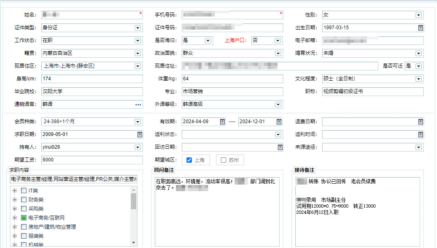Toggle the 上海 expected city checkbox
This screenshot has width=437, height=248.
tap(189, 160)
